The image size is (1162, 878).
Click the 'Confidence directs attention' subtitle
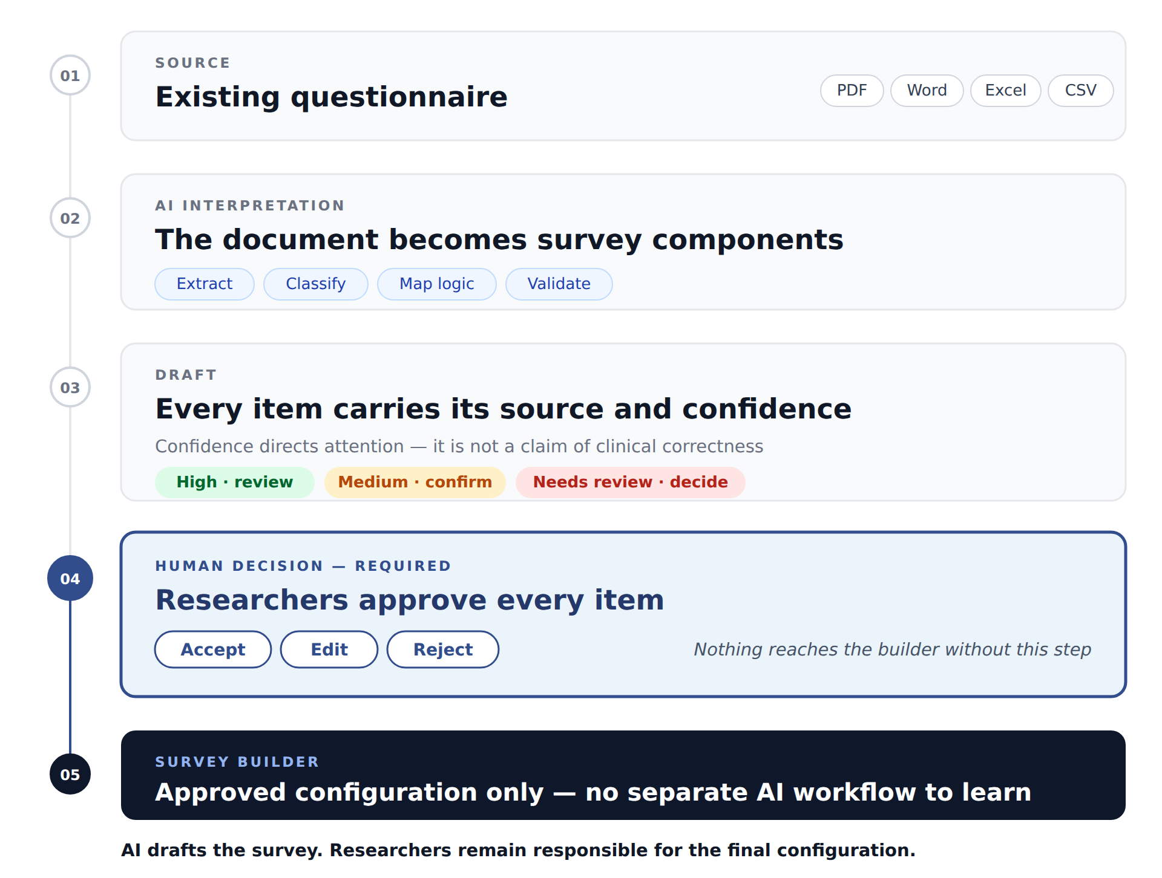[459, 447]
